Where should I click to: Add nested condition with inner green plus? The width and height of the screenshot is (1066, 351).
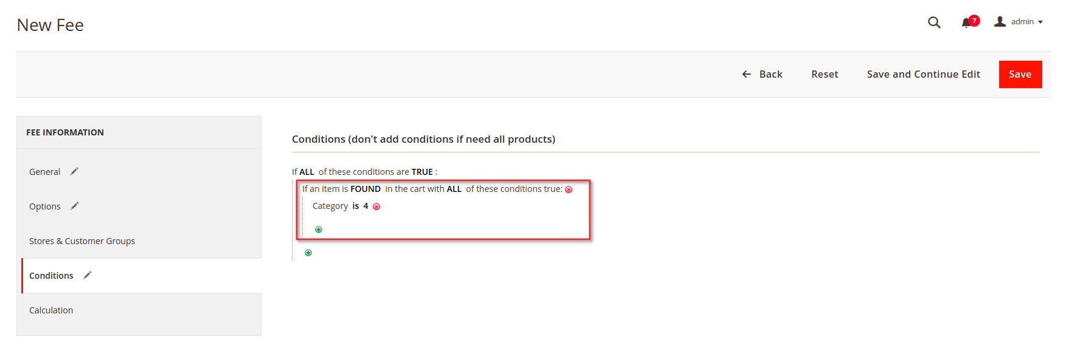click(x=319, y=230)
